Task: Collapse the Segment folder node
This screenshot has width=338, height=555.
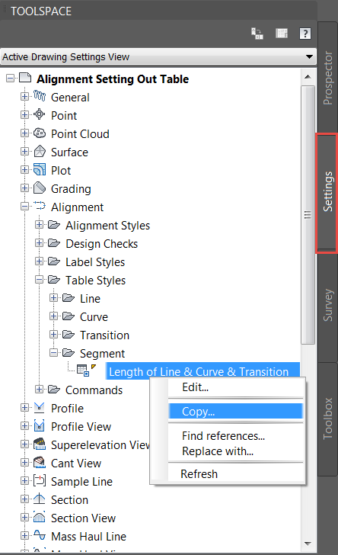Action: [x=54, y=353]
